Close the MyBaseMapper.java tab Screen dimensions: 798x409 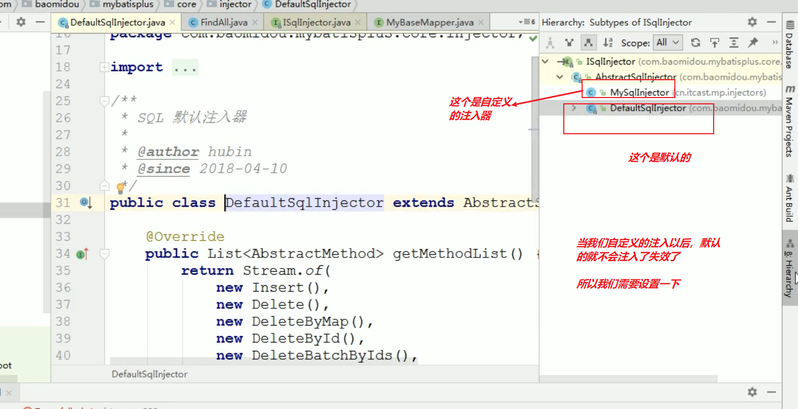(481, 23)
